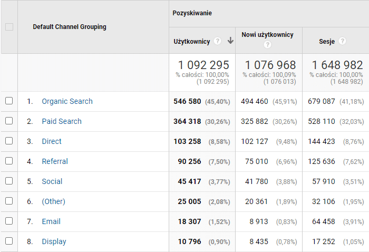Open the Organic Search channel link
This screenshot has width=369, height=252.
(x=67, y=101)
